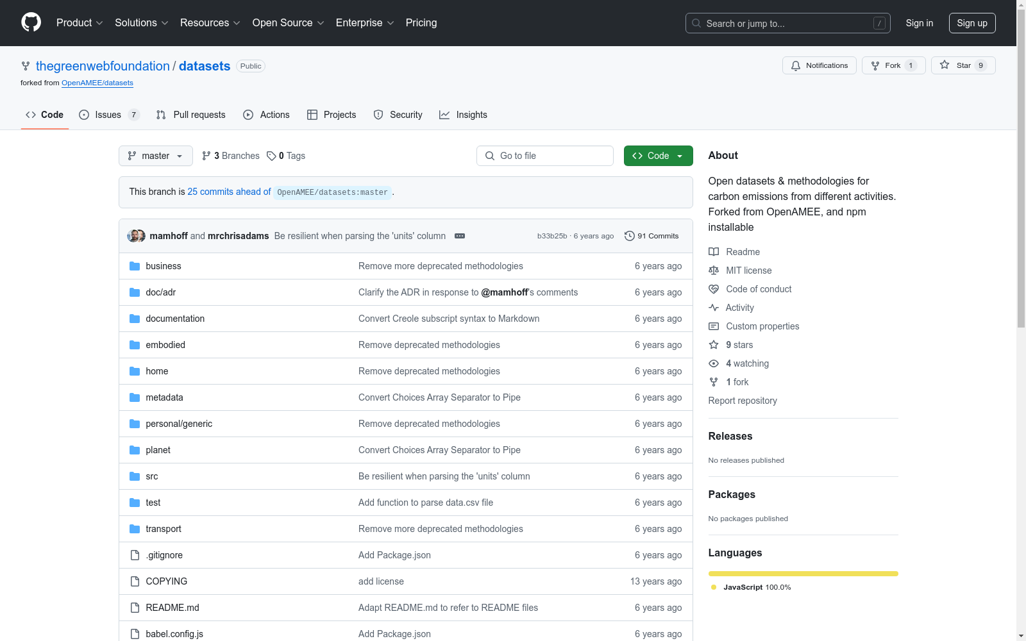The width and height of the screenshot is (1026, 641).
Task: Click the documentation folder icon
Action: point(135,319)
